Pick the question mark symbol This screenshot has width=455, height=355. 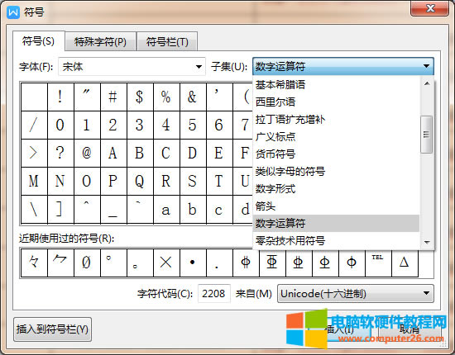tap(60, 153)
